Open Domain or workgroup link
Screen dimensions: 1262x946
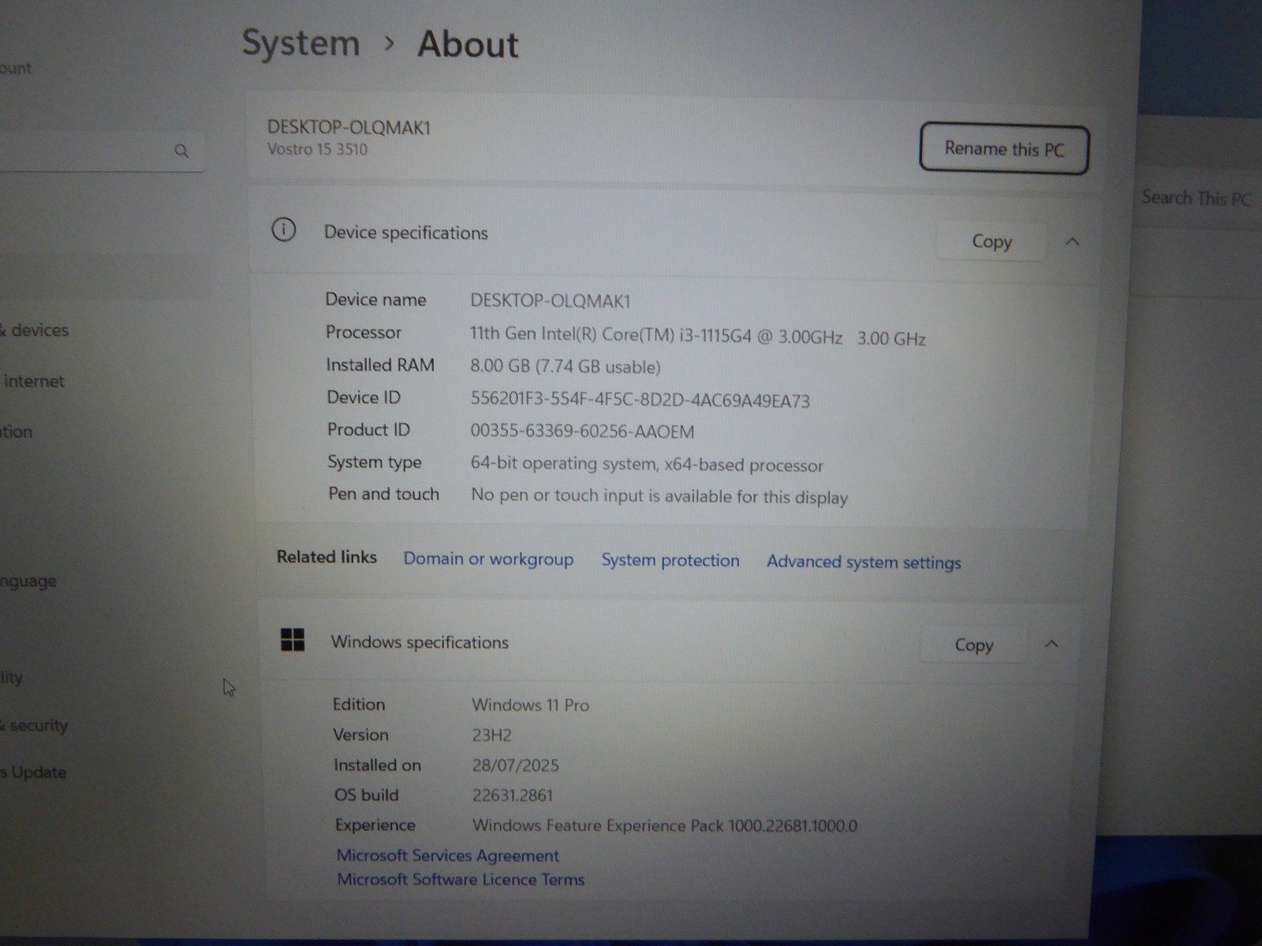click(x=488, y=559)
